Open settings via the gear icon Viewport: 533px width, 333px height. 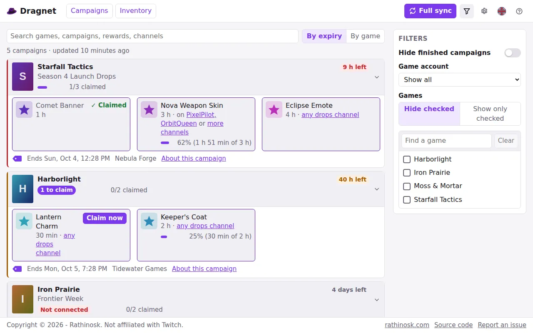pyautogui.click(x=484, y=11)
